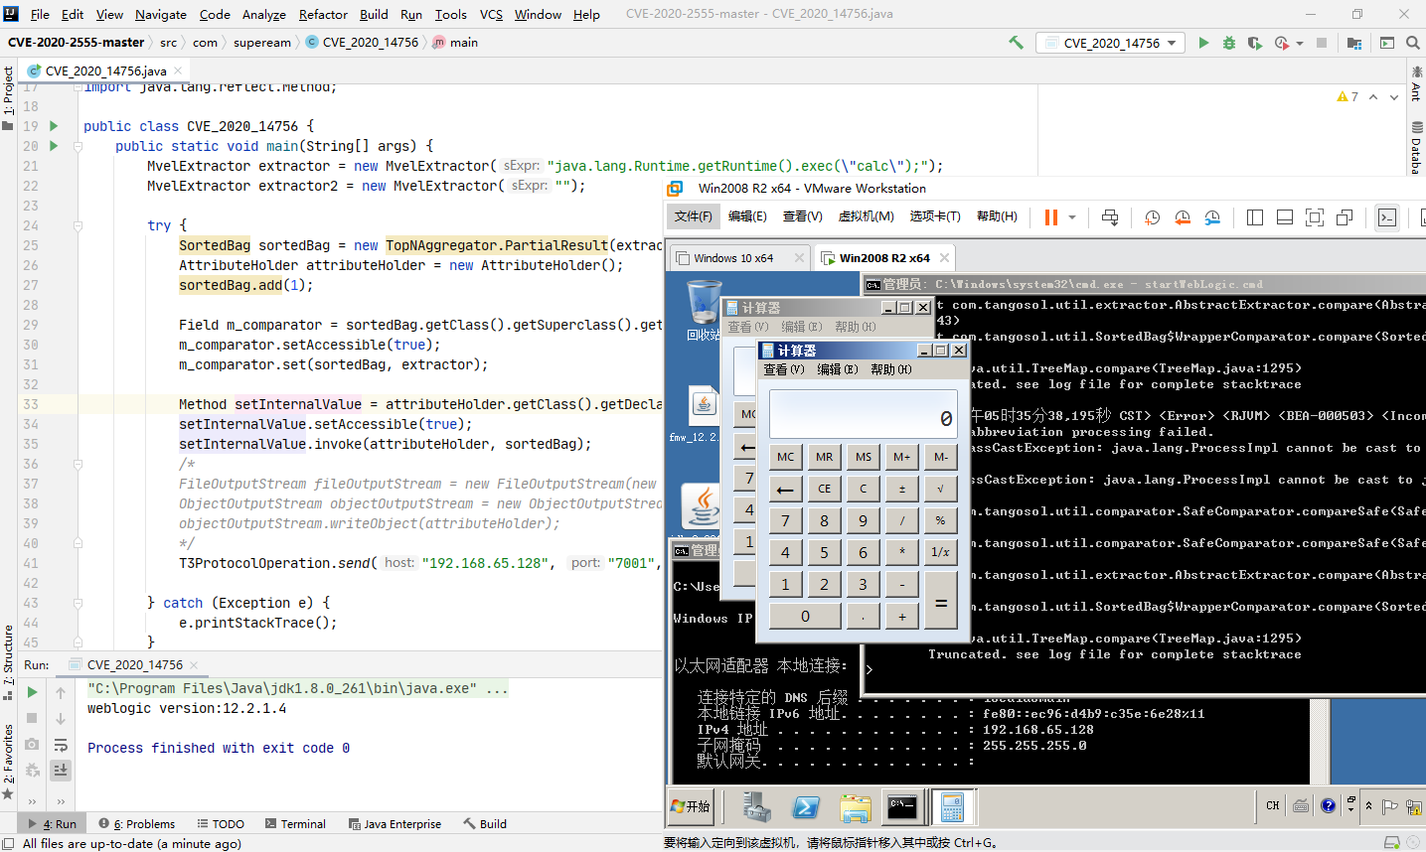Open Search Everywhere magnifier icon
This screenshot has height=852, width=1426.
(x=1412, y=43)
